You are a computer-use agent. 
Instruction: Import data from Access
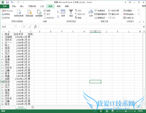[x=7, y=11]
